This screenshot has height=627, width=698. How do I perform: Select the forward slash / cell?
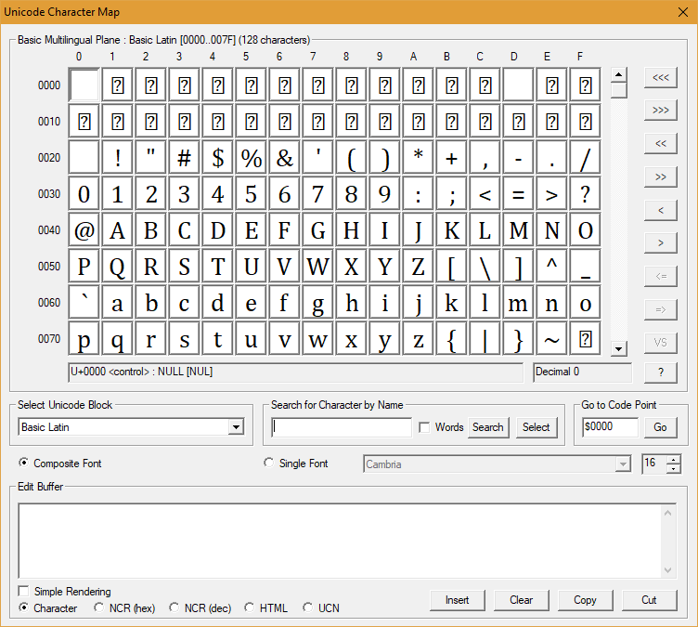pyautogui.click(x=585, y=157)
